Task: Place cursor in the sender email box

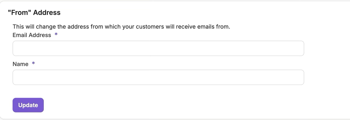Action: coord(158,48)
